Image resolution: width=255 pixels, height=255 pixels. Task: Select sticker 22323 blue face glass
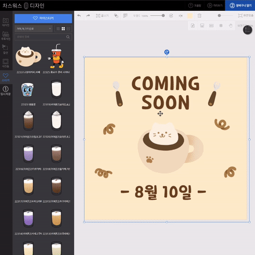click(28, 90)
